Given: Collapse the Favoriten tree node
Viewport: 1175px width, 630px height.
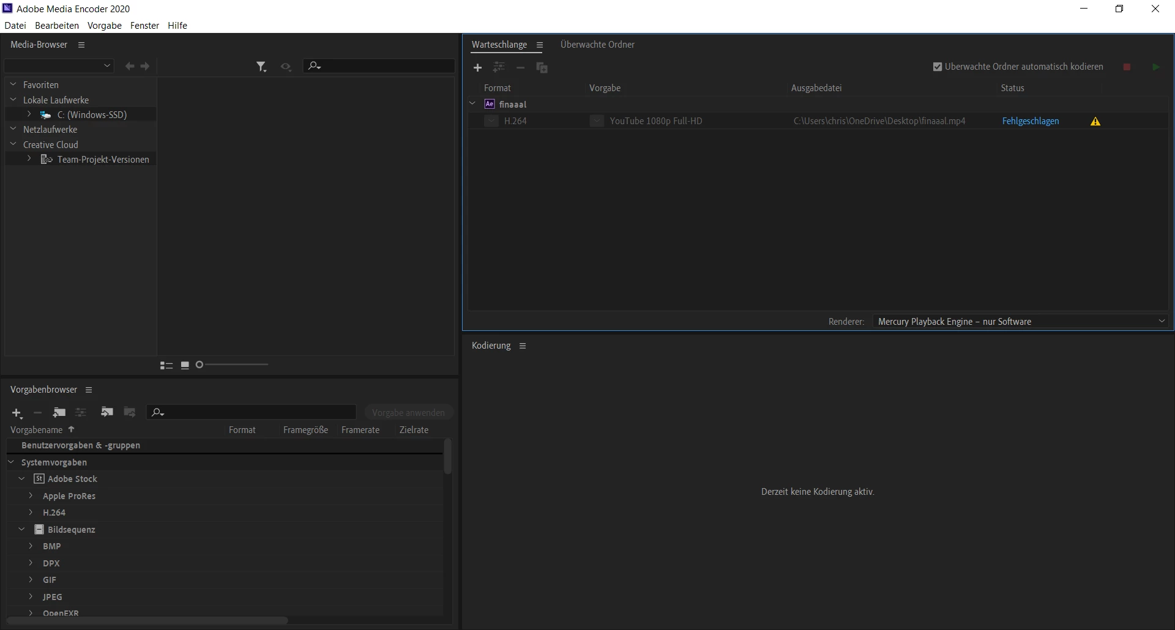Looking at the screenshot, I should pyautogui.click(x=13, y=84).
